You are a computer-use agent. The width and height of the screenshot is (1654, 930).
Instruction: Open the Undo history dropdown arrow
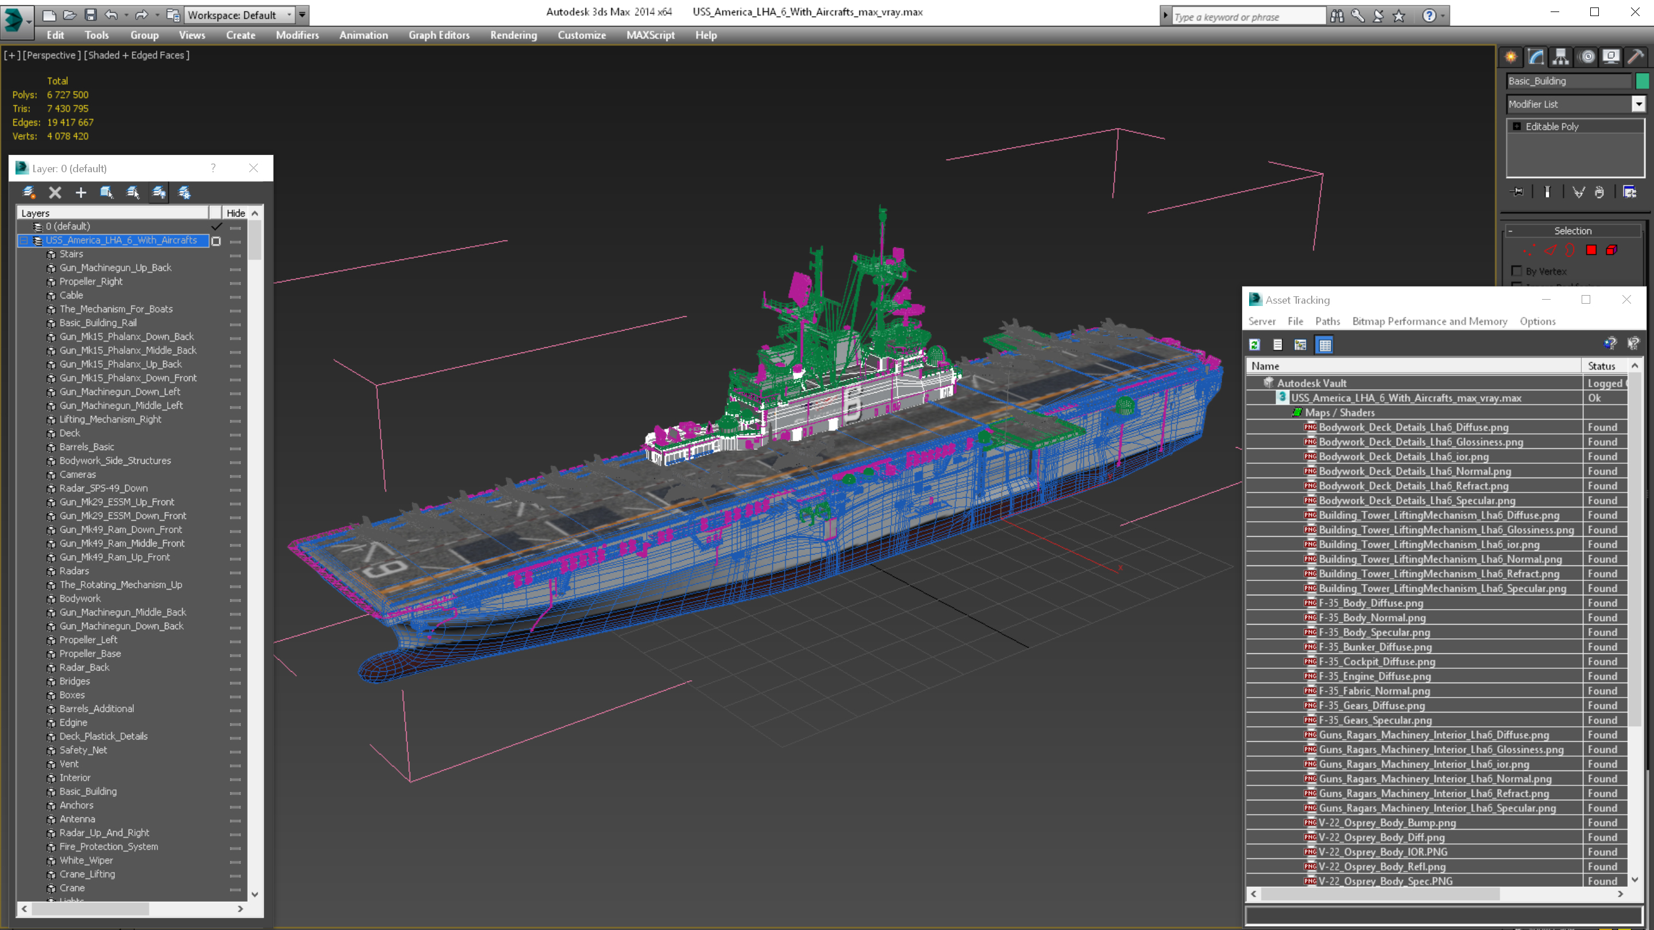pos(126,15)
